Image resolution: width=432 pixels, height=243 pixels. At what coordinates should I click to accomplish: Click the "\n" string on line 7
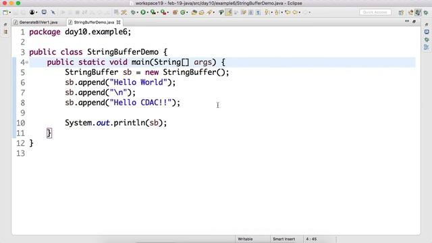tap(119, 92)
